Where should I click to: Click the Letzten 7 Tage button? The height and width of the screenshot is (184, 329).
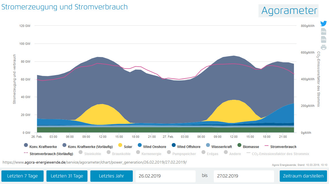(22, 176)
